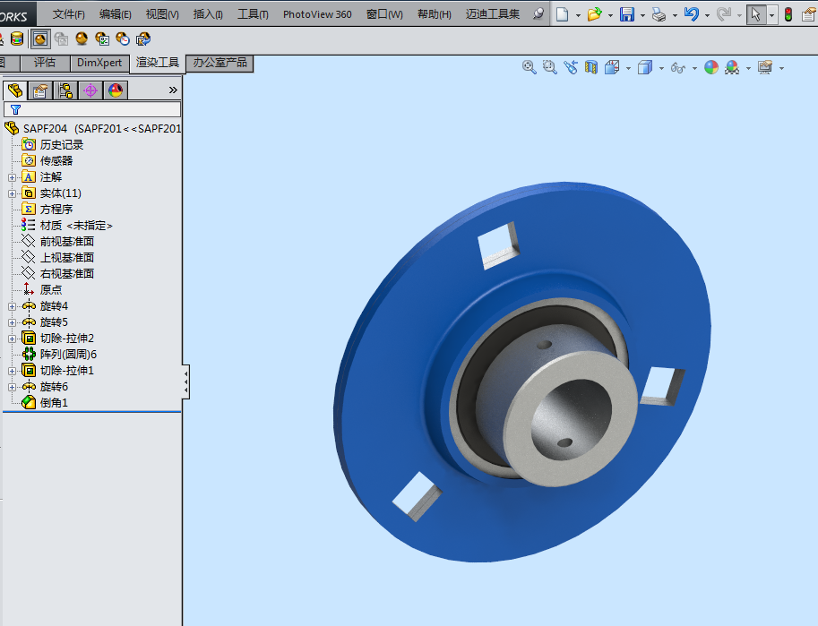
Task: Click Hide/Show Items glasses icon
Action: pyautogui.click(x=677, y=68)
